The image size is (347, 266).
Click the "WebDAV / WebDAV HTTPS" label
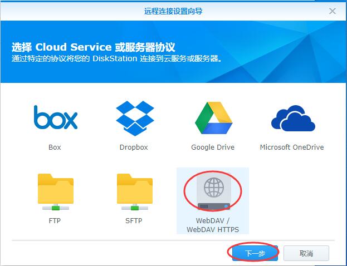pos(213,225)
